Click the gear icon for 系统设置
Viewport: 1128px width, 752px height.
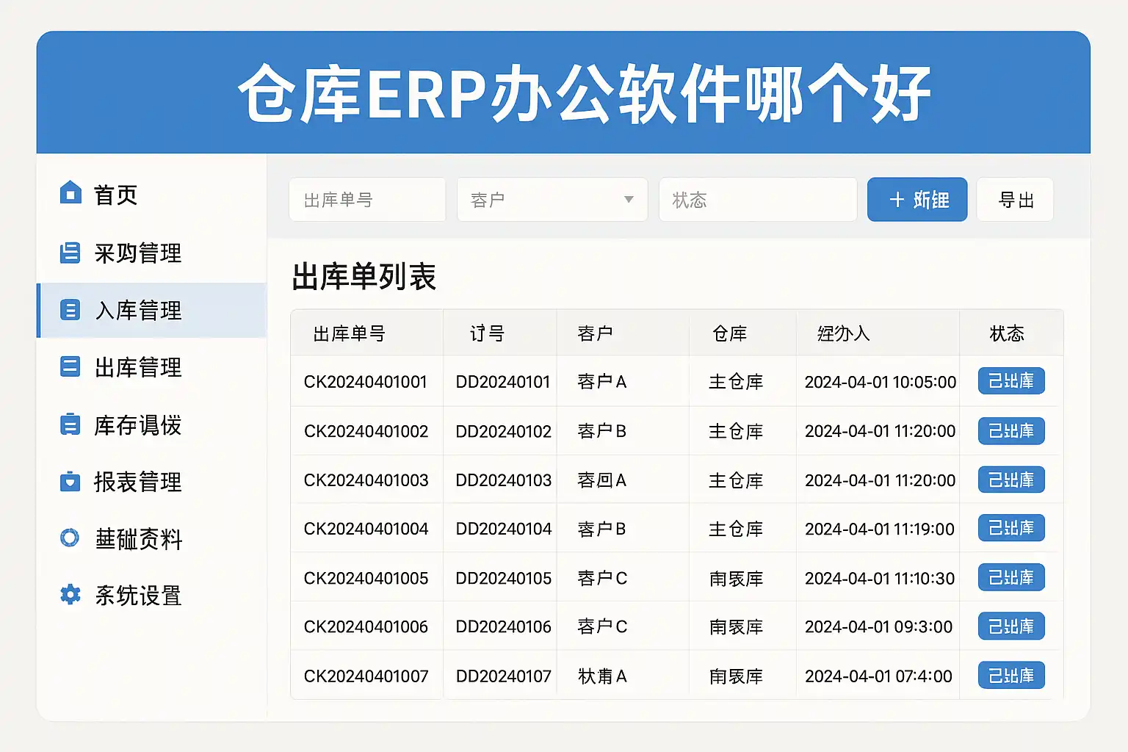[70, 595]
